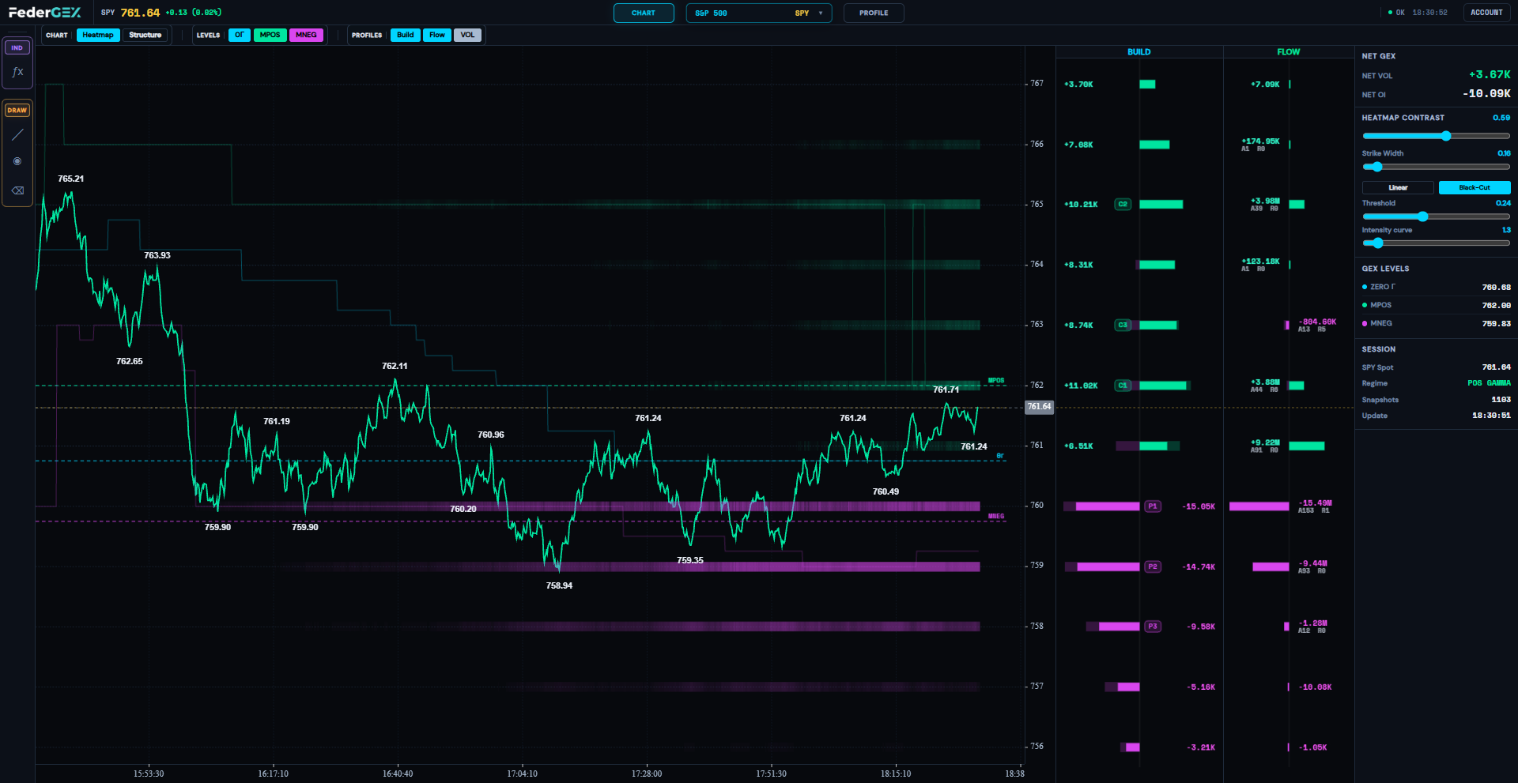This screenshot has width=1518, height=783.
Task: Toggle the MPOS level line
Action: click(x=270, y=35)
